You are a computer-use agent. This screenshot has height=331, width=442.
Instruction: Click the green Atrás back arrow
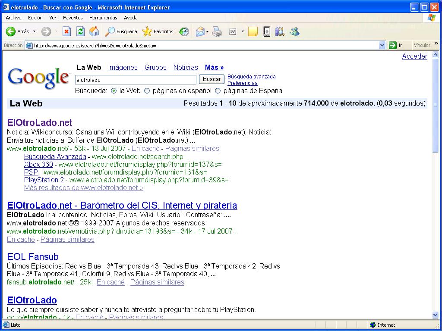pos(11,31)
